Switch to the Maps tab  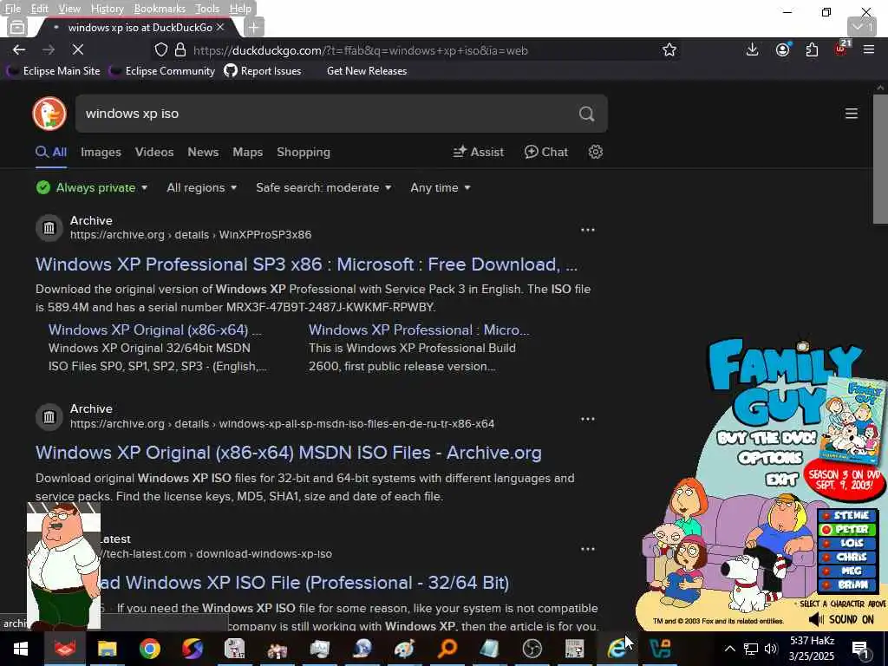(247, 152)
